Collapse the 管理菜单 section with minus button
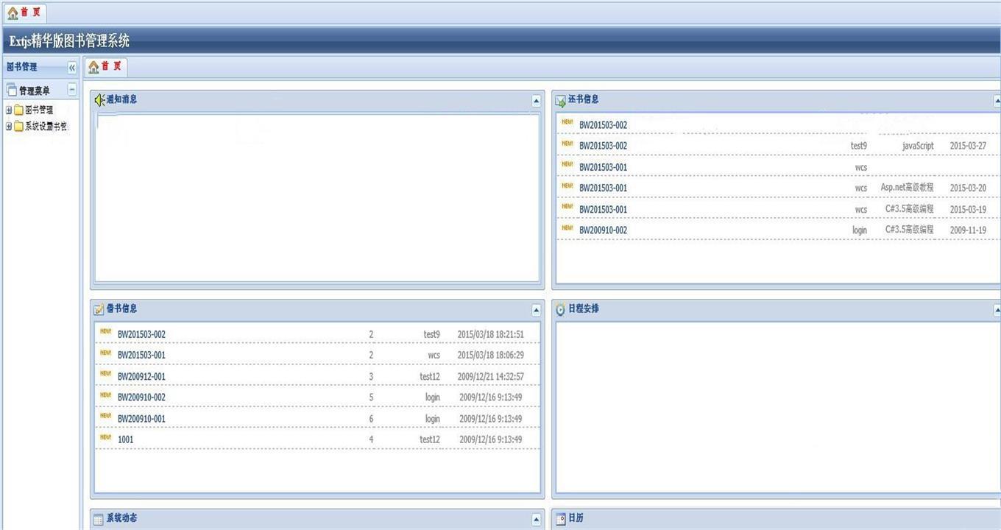 (71, 90)
